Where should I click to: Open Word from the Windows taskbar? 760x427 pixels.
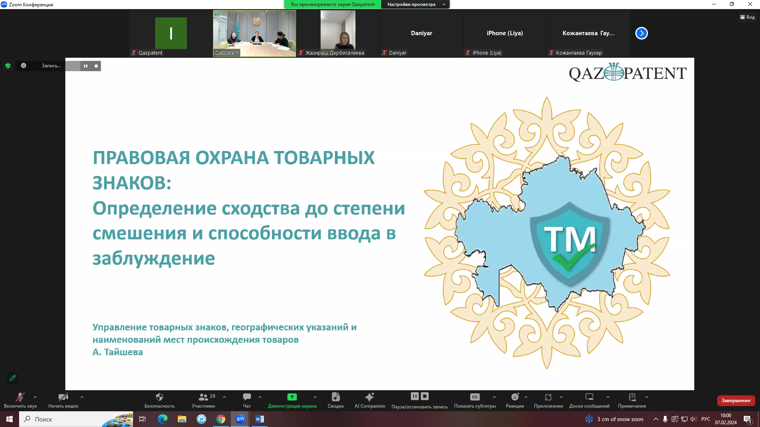[x=260, y=419]
